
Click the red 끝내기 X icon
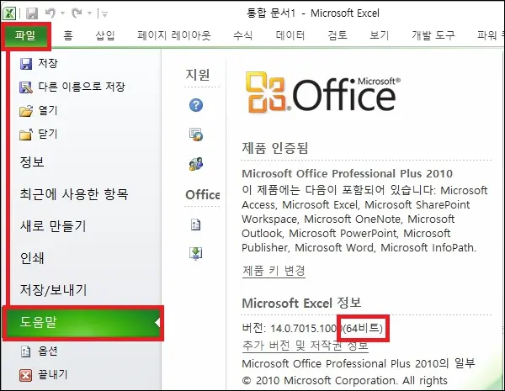[26, 375]
